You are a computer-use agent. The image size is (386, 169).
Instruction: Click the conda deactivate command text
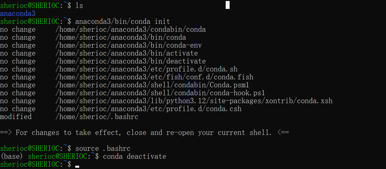(x=134, y=156)
